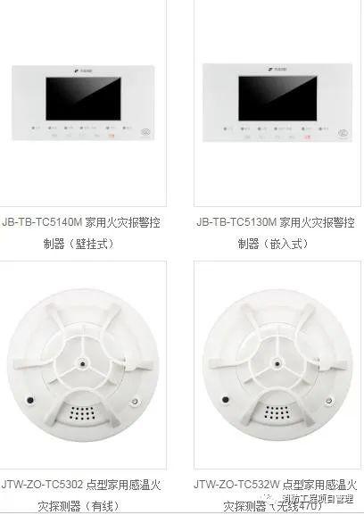Click the brand logo on the TC5140M controller
Screen dimensions: 364x515
[83, 71]
